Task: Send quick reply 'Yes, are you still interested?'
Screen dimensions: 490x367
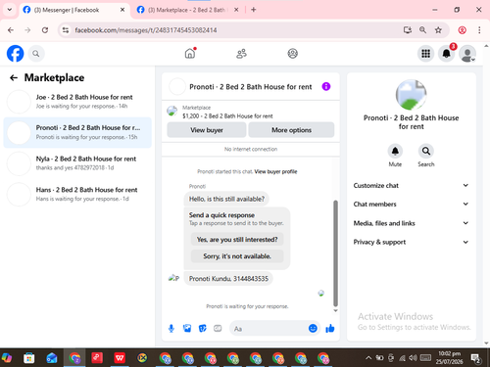Action: (x=237, y=240)
